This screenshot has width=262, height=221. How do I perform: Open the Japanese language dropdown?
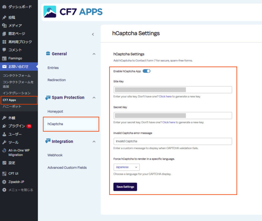(x=126, y=167)
